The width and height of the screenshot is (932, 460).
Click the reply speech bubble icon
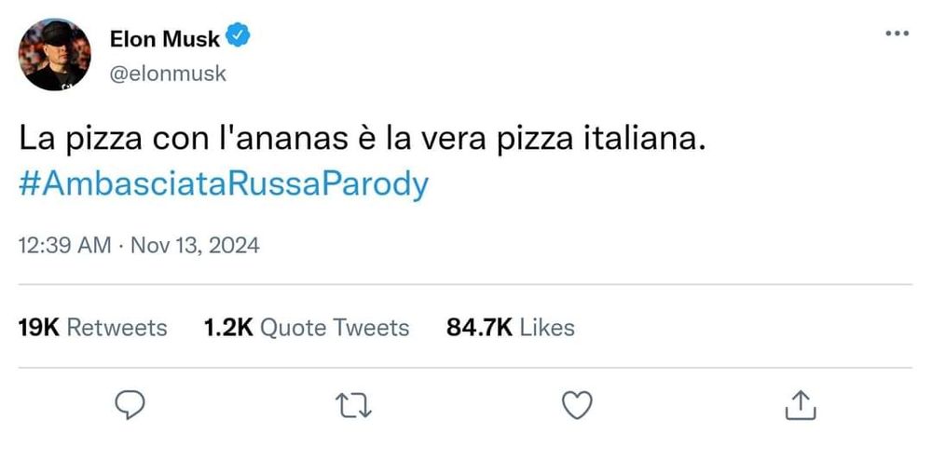click(x=128, y=404)
